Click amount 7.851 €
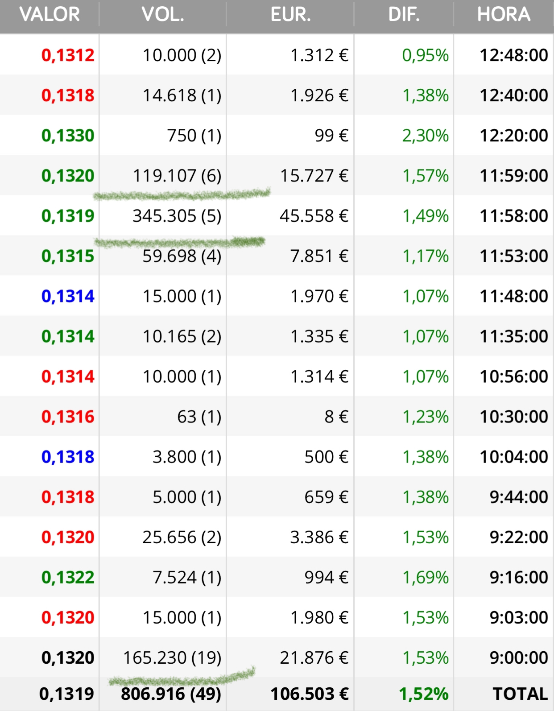 coord(319,256)
